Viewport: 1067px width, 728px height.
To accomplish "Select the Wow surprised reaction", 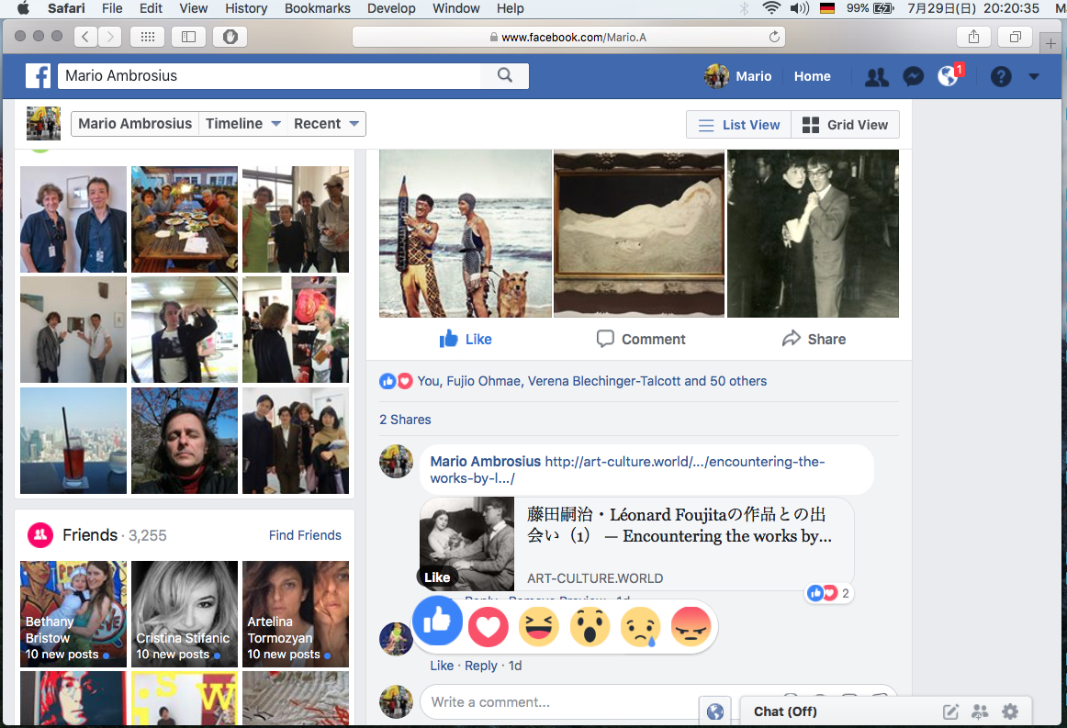I will click(x=590, y=627).
